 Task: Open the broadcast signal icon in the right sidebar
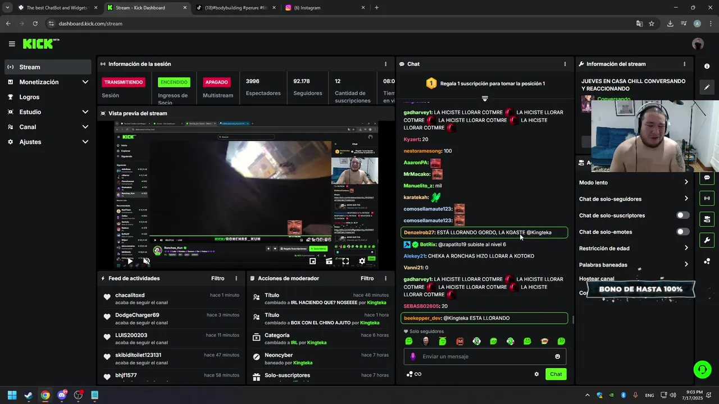tap(707, 198)
